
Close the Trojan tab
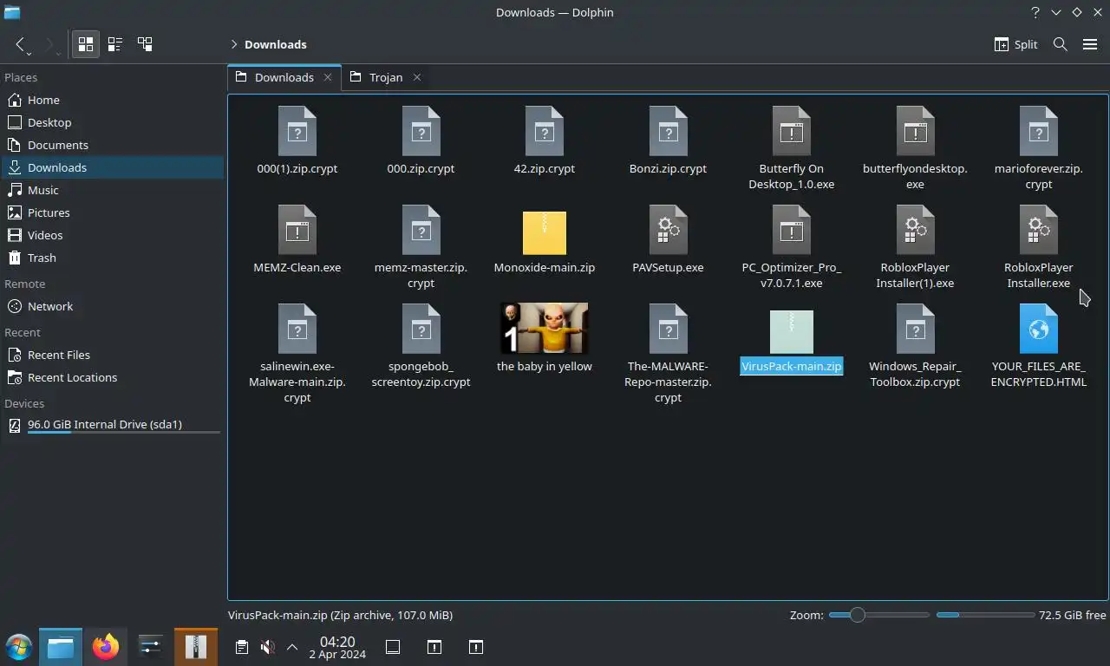pyautogui.click(x=417, y=77)
